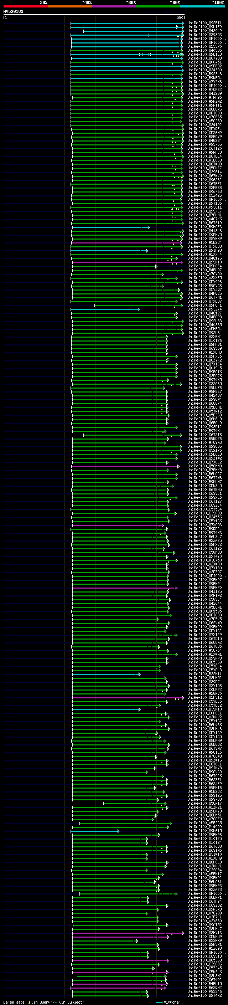This screenshot has width=228, height=1005.
Task: Select hit label UniRef100_Q2PES8
Action: pyautogui.click(x=204, y=188)
